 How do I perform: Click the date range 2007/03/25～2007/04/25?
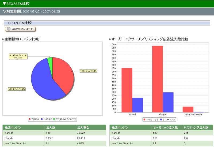pyautogui.click(x=41, y=11)
